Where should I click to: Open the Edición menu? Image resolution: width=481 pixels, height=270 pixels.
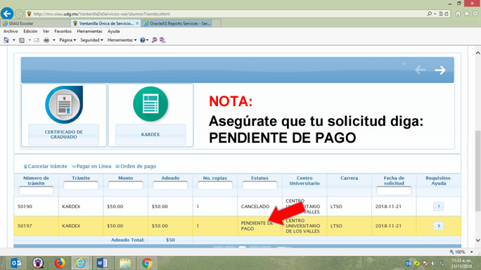30,32
